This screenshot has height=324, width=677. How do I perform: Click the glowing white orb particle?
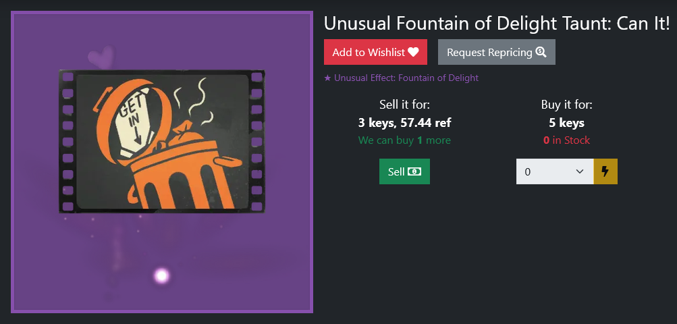(x=162, y=275)
